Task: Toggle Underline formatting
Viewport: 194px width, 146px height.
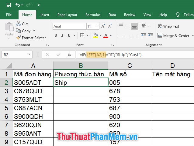Action: point(69,35)
